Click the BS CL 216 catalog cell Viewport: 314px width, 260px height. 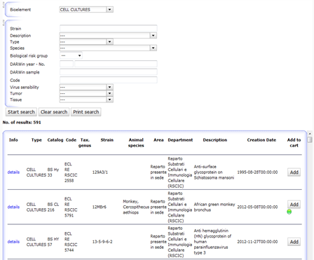[53, 207]
